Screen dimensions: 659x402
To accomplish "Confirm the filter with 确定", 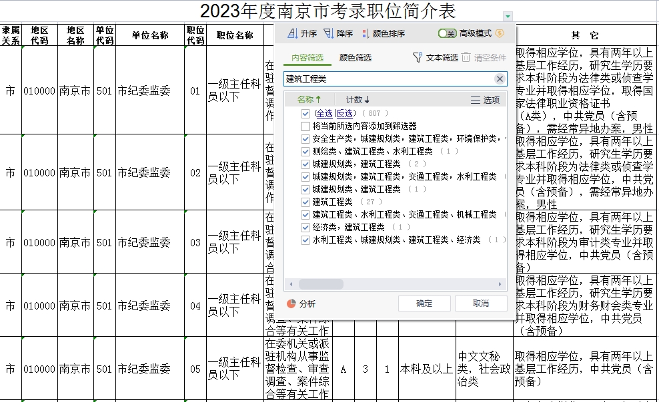I will [x=424, y=303].
